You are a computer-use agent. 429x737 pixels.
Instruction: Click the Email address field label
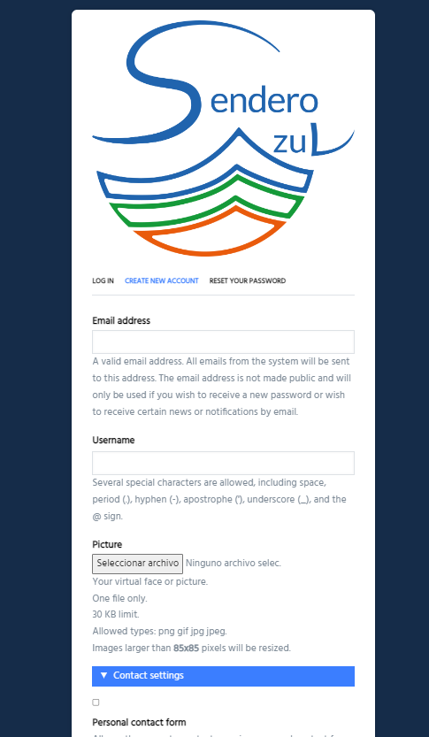tap(121, 320)
